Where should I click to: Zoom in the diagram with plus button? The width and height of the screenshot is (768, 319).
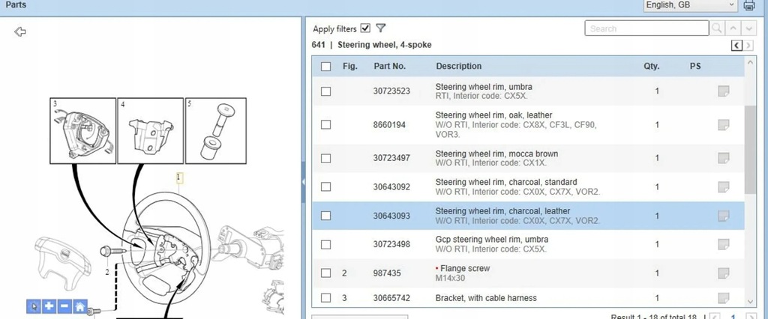pos(49,306)
